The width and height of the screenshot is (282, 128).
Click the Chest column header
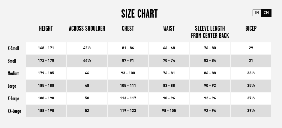(x=128, y=28)
